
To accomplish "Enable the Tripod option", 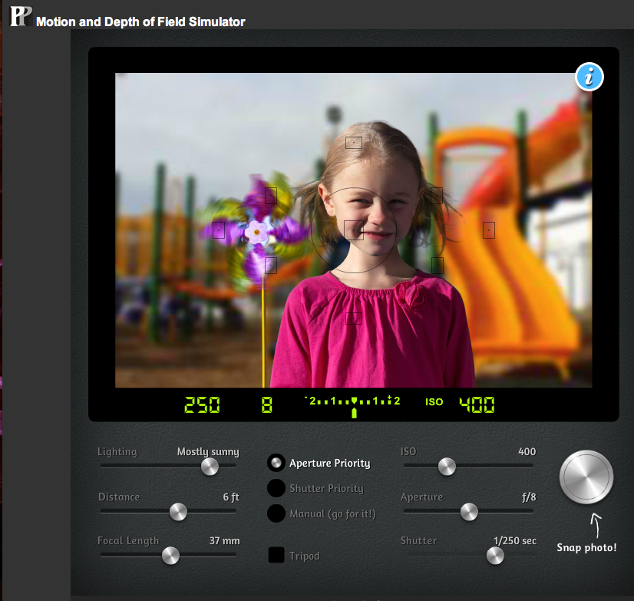I will coord(276,555).
